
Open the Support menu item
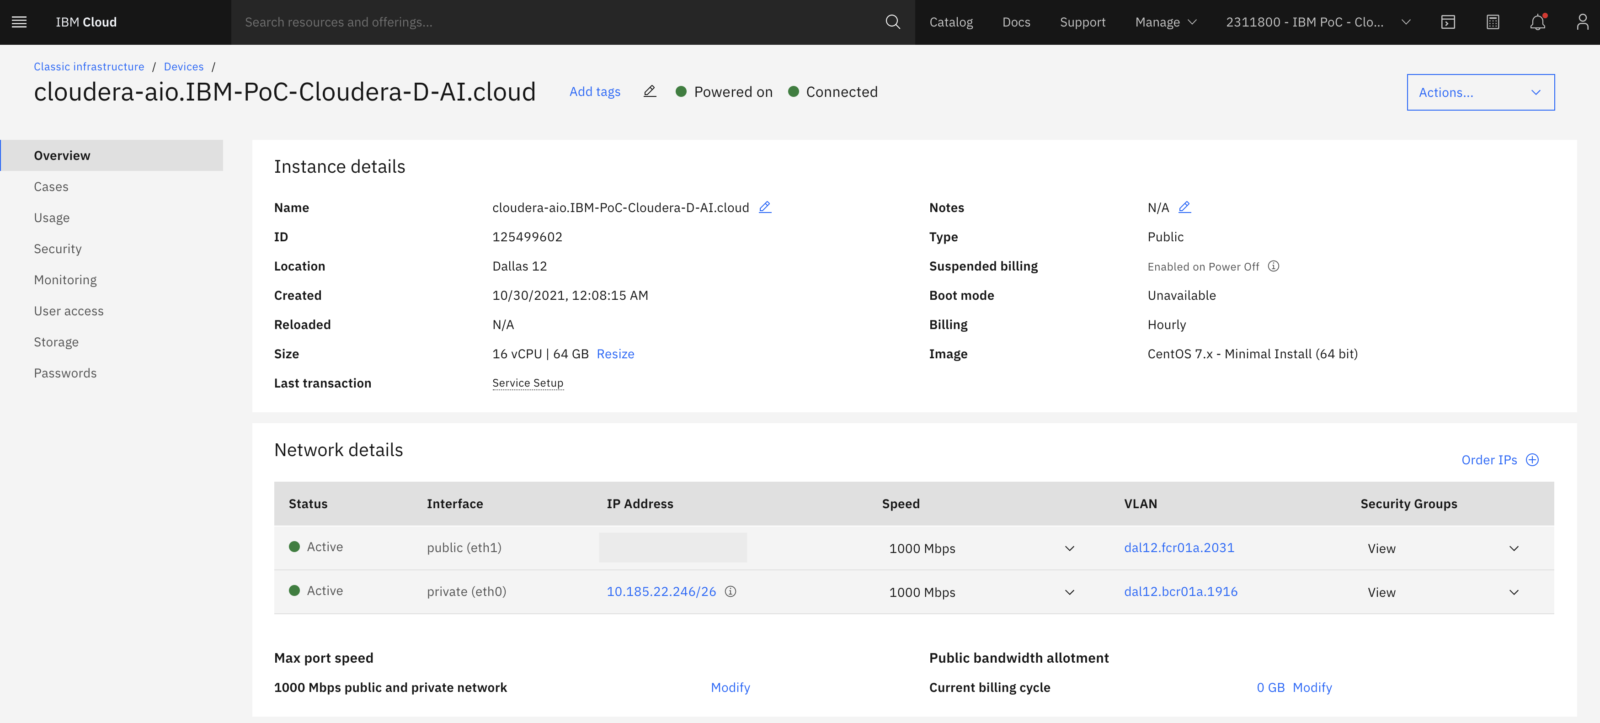pyautogui.click(x=1083, y=22)
